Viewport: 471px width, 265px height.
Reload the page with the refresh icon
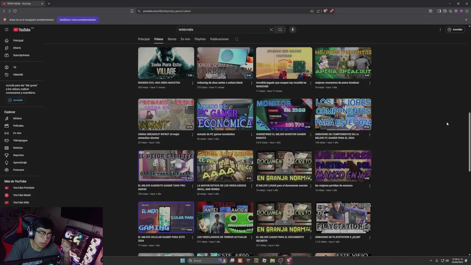point(15,11)
